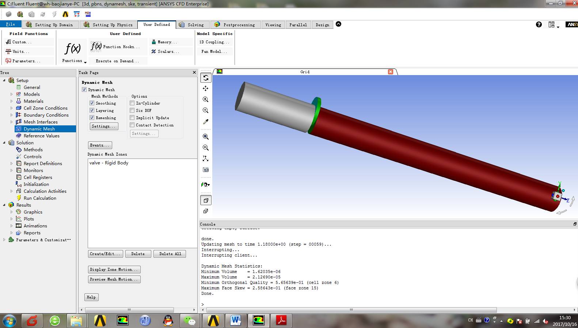This screenshot has width=578, height=328.
Task: Select the Rotate View tool in graphics toolbar
Action: [206, 78]
